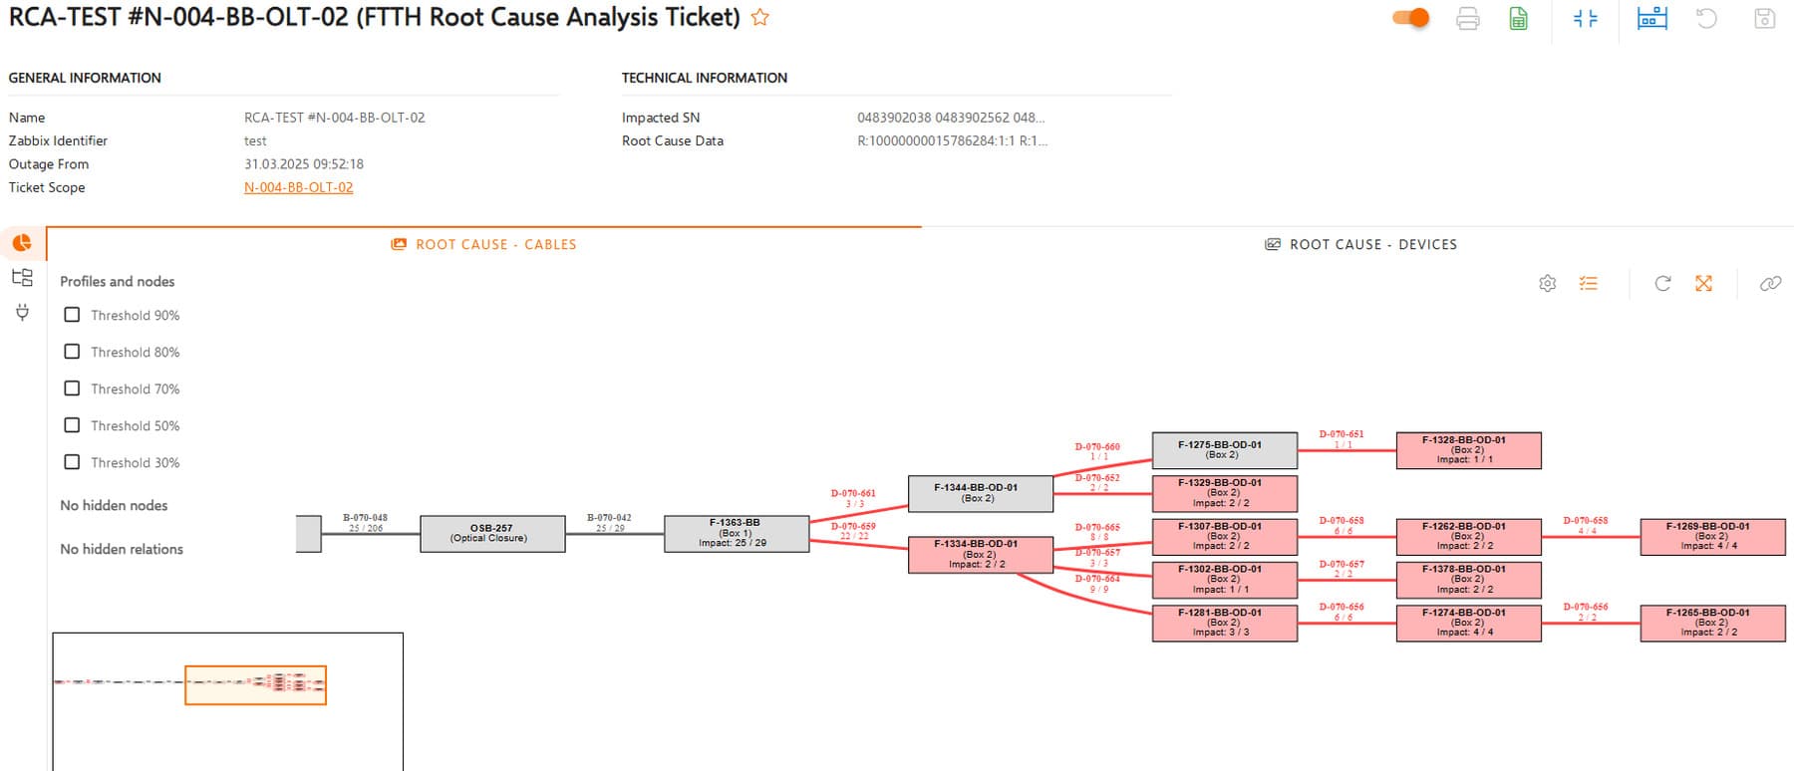Viewport: 1794px width, 771px height.
Task: Click the minimap viewport rectangle
Action: pos(255,685)
